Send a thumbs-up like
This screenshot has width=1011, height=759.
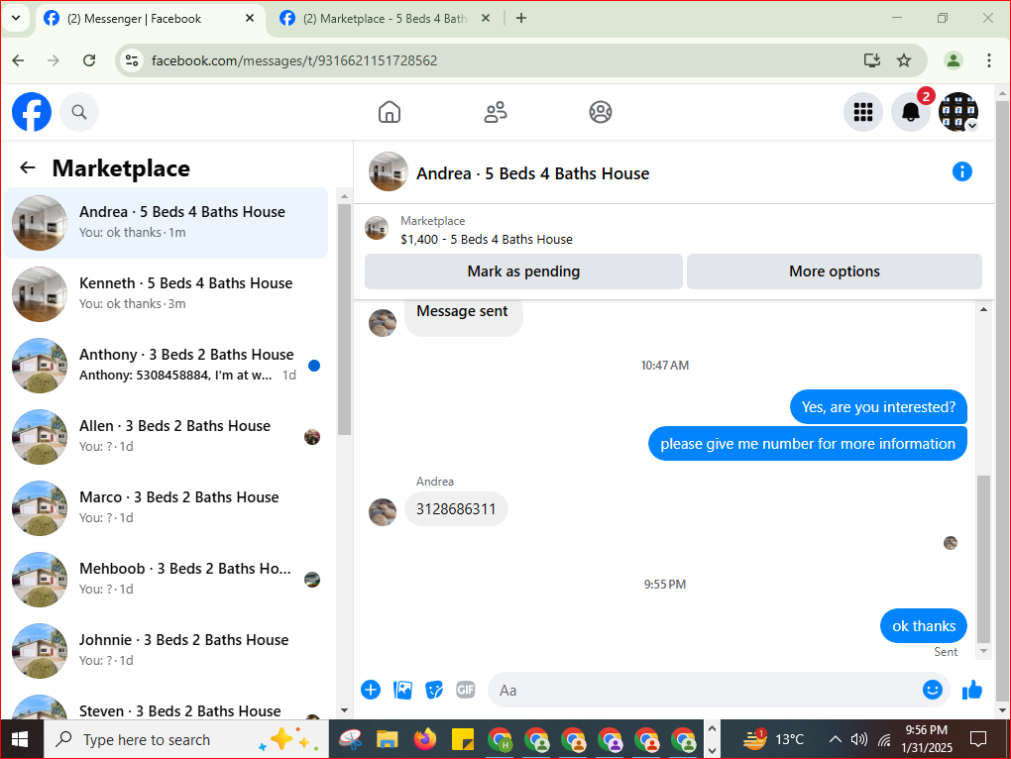[972, 690]
